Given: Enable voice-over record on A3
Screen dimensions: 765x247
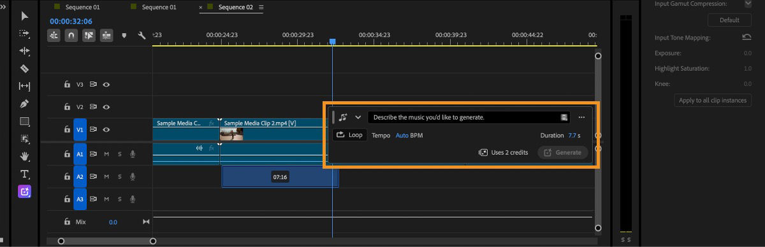Looking at the screenshot, I should (x=133, y=199).
